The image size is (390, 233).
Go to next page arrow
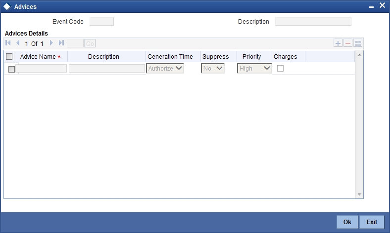pos(51,43)
